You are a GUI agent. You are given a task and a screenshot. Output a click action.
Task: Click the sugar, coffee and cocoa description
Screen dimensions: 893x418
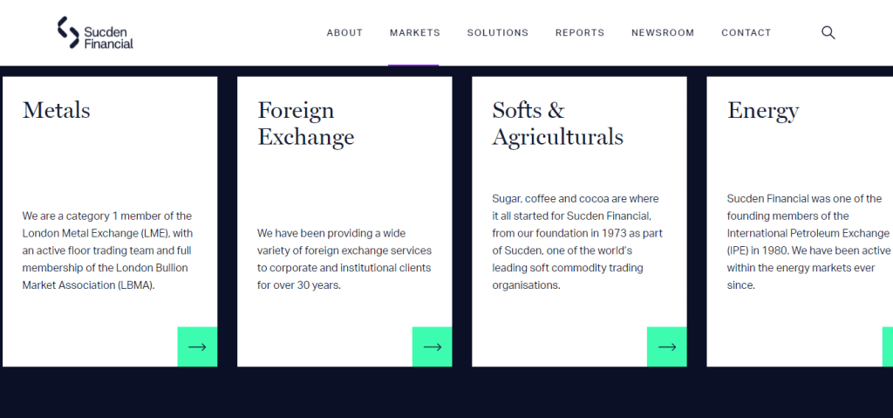pyautogui.click(x=576, y=242)
